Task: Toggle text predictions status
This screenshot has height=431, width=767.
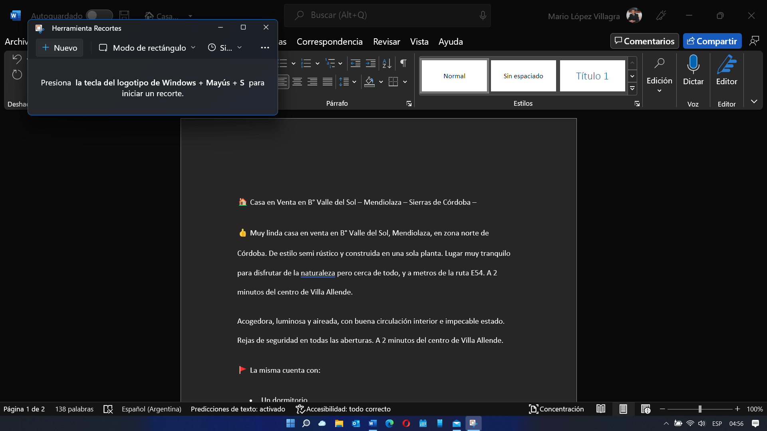Action: pos(238,409)
